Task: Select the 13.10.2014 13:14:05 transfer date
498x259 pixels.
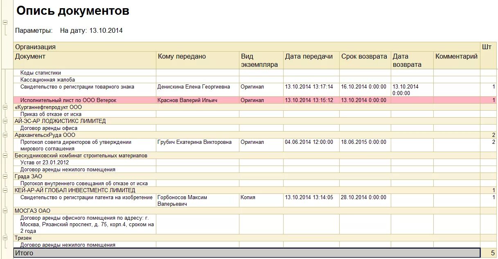Action: 311,200
